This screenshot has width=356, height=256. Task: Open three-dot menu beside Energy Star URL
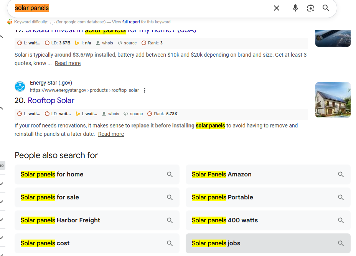coord(145,90)
